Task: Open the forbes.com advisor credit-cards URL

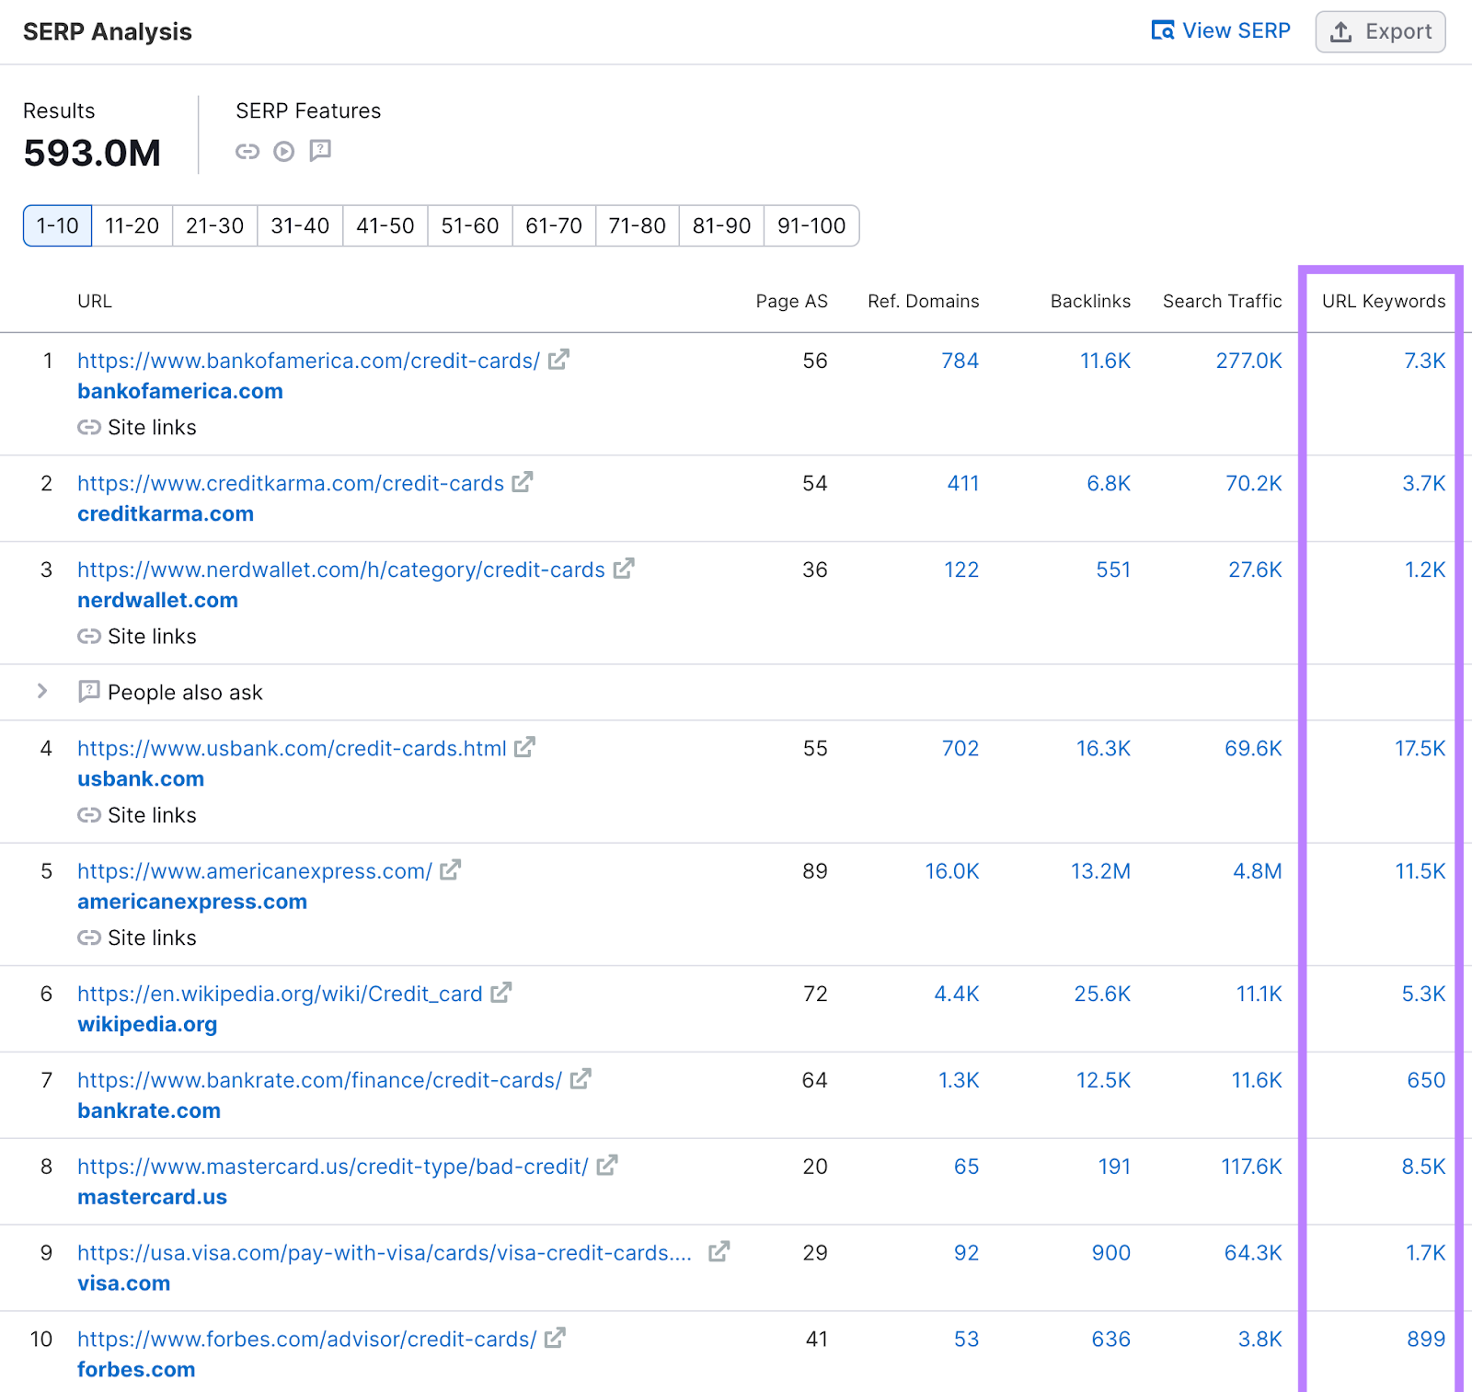Action: (306, 1340)
